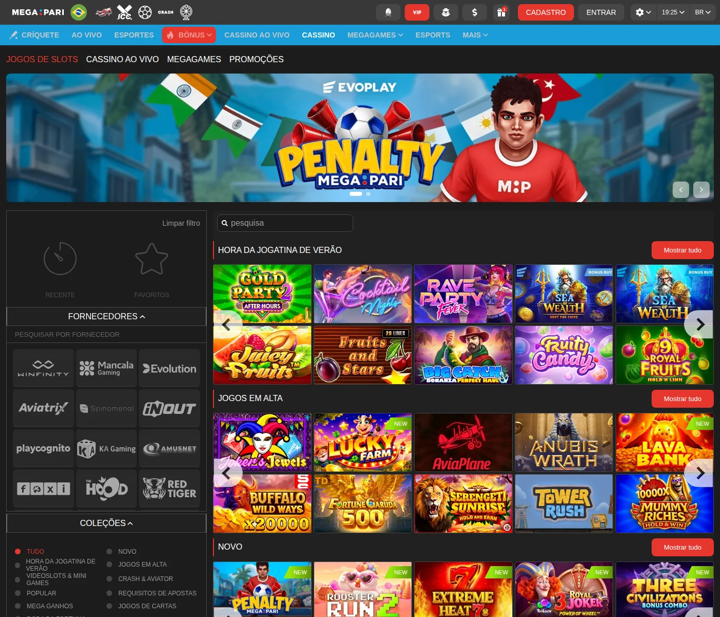720x617 pixels.
Task: Focus the pesquisa game search field
Action: (285, 223)
